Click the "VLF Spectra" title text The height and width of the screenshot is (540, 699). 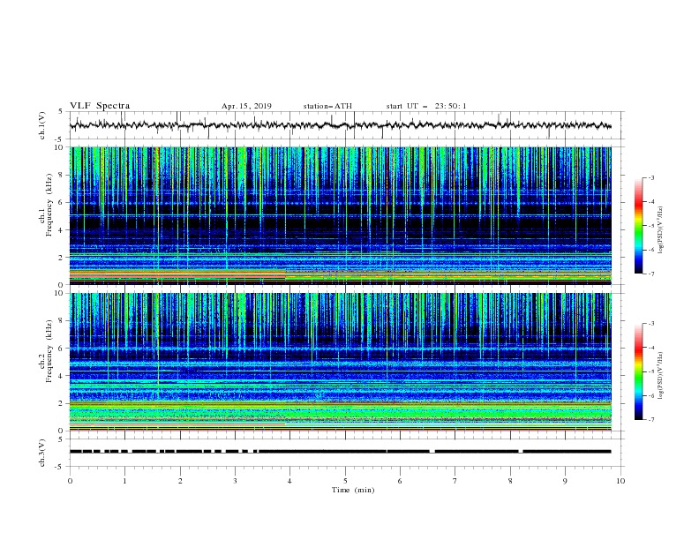(100, 106)
